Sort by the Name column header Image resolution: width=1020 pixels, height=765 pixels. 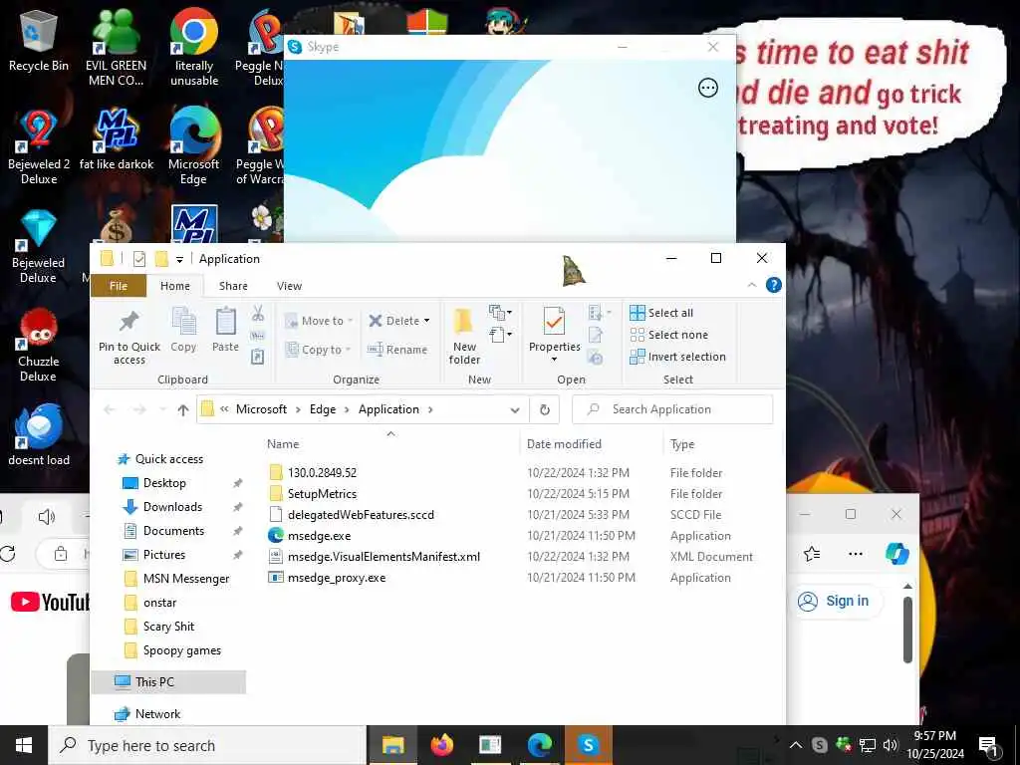(x=283, y=444)
